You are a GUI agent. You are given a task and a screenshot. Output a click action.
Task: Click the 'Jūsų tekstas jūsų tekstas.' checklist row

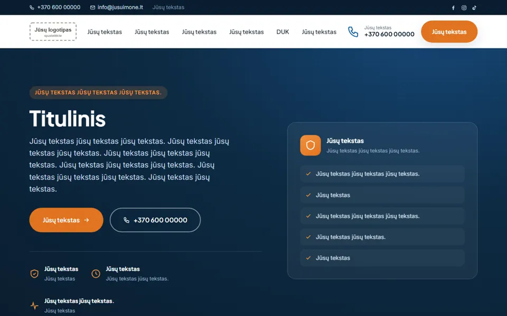click(x=382, y=237)
